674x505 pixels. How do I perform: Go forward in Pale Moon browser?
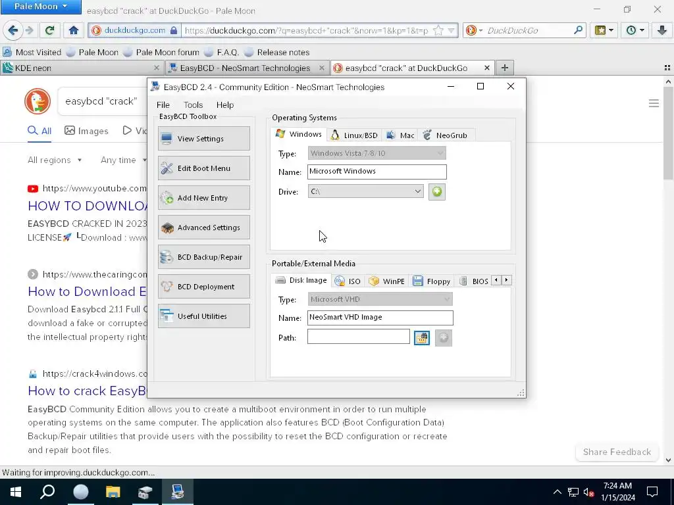[30, 30]
